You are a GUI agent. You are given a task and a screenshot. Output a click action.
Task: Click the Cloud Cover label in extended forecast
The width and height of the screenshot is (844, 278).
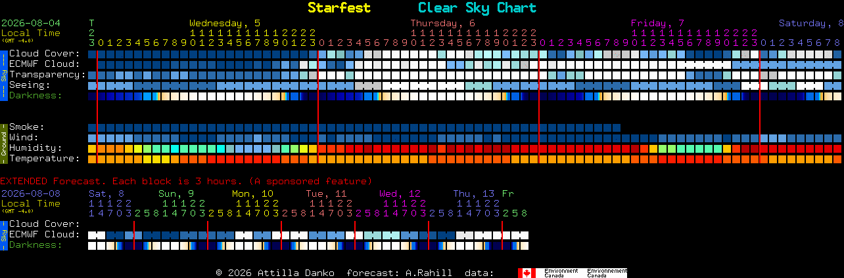pyautogui.click(x=45, y=224)
